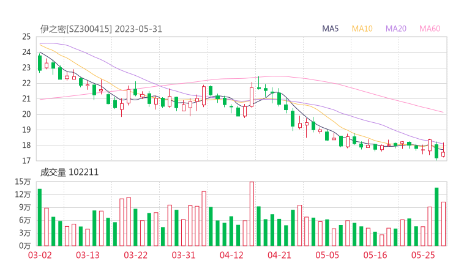Click the stock title 伊之密[SZ300415] 2023-05-31
Screen dimensions: 453x269
[x=101, y=29]
